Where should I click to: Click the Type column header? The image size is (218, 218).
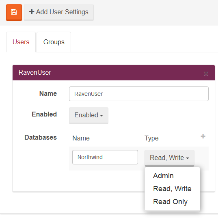tap(151, 138)
